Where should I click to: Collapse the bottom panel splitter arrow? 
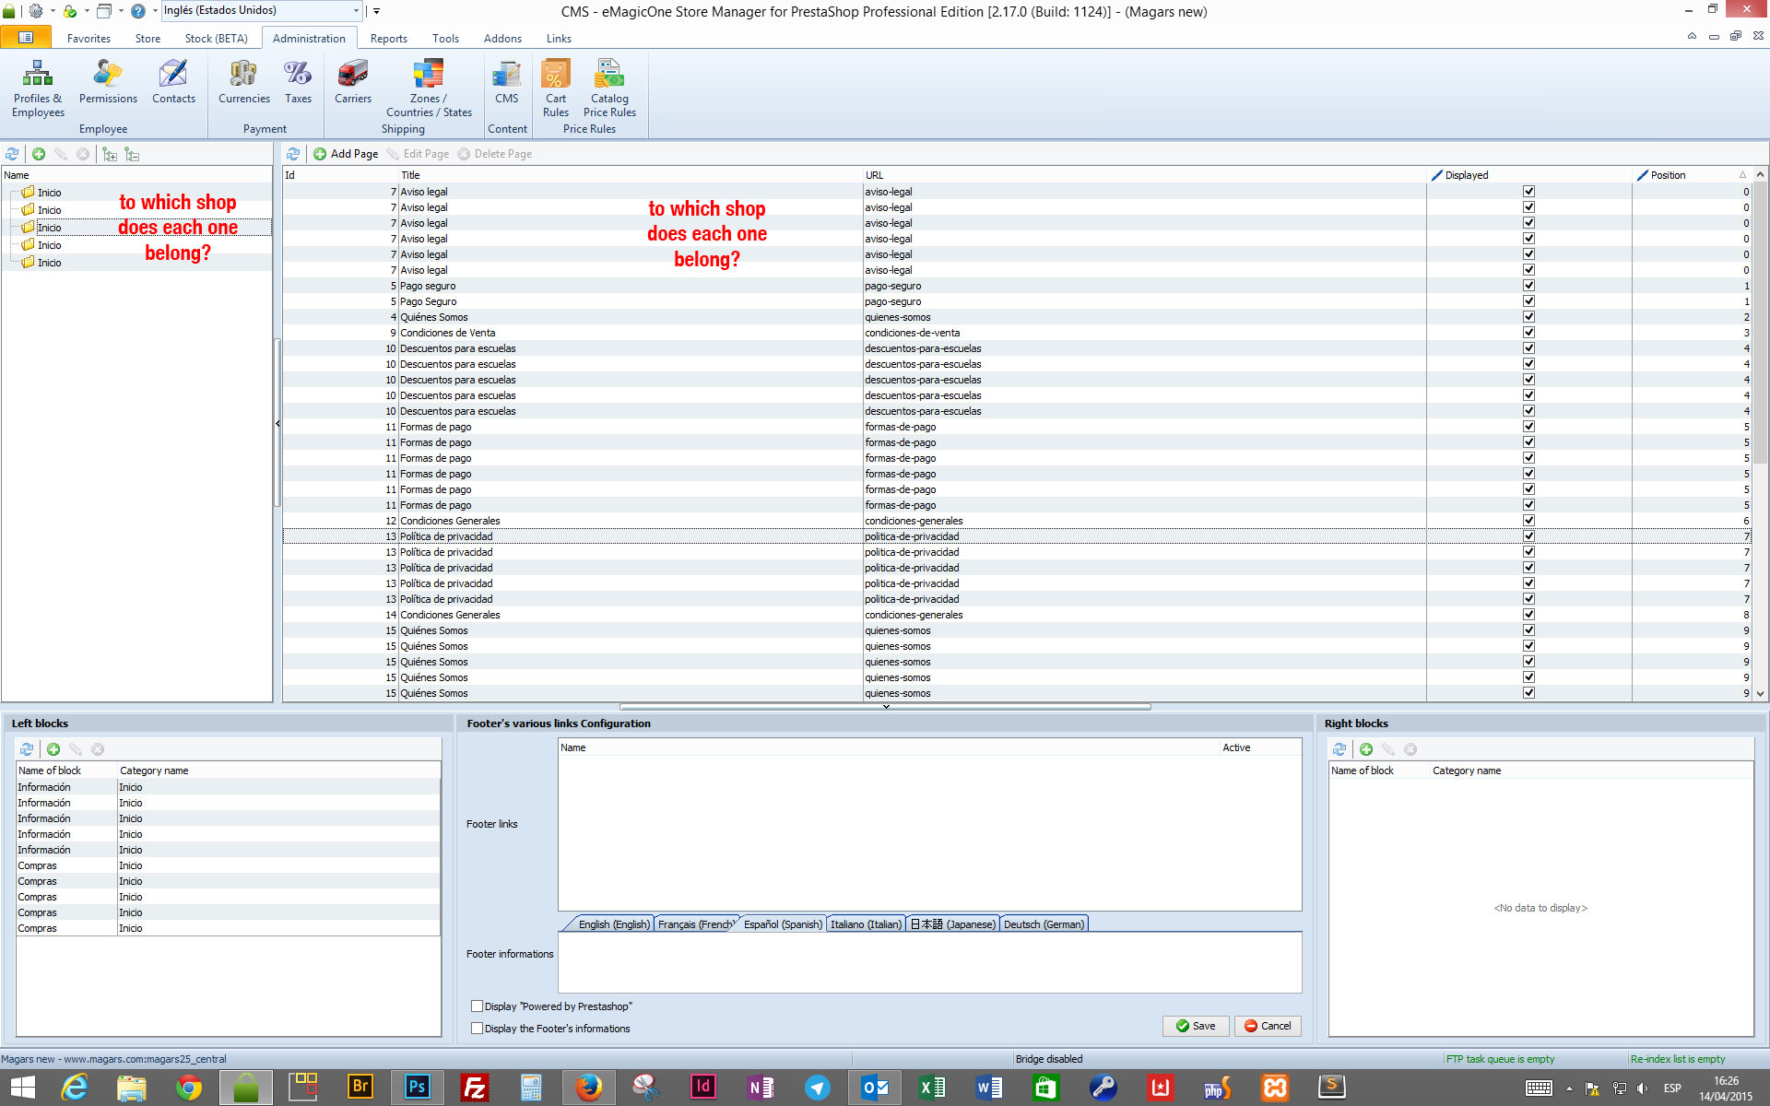pyautogui.click(x=885, y=707)
